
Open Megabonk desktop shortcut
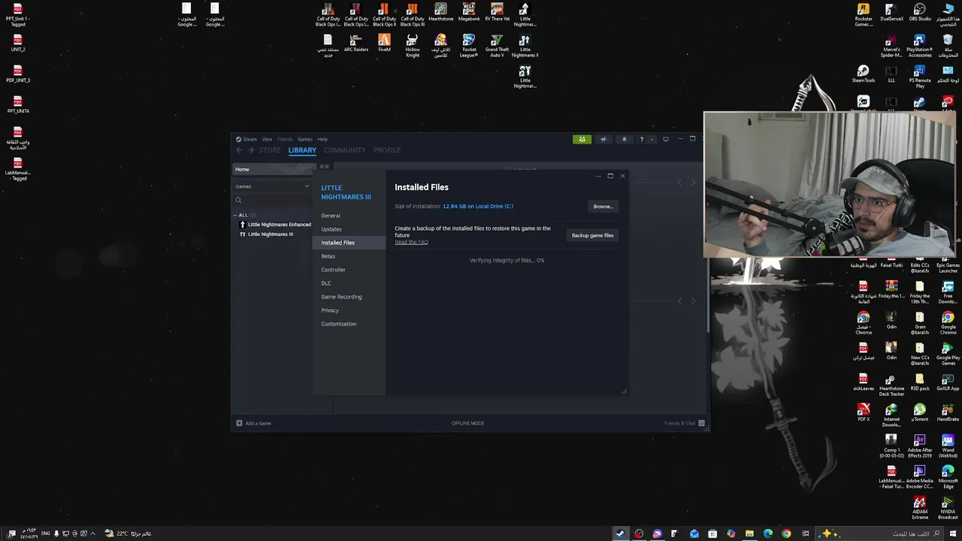(x=469, y=12)
